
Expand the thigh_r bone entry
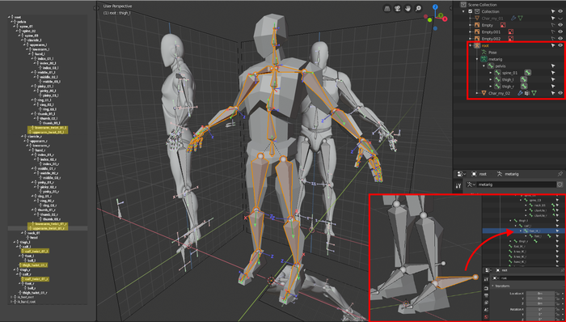coord(491,87)
